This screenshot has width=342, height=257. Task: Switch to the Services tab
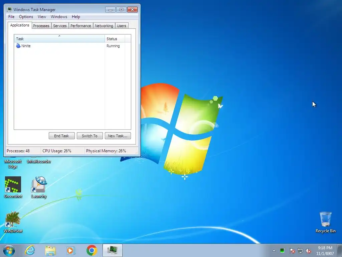point(60,26)
